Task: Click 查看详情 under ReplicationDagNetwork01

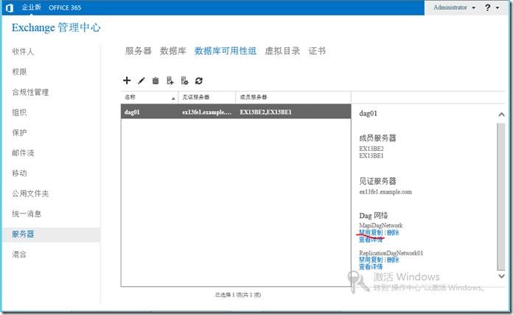Action: pyautogui.click(x=371, y=266)
